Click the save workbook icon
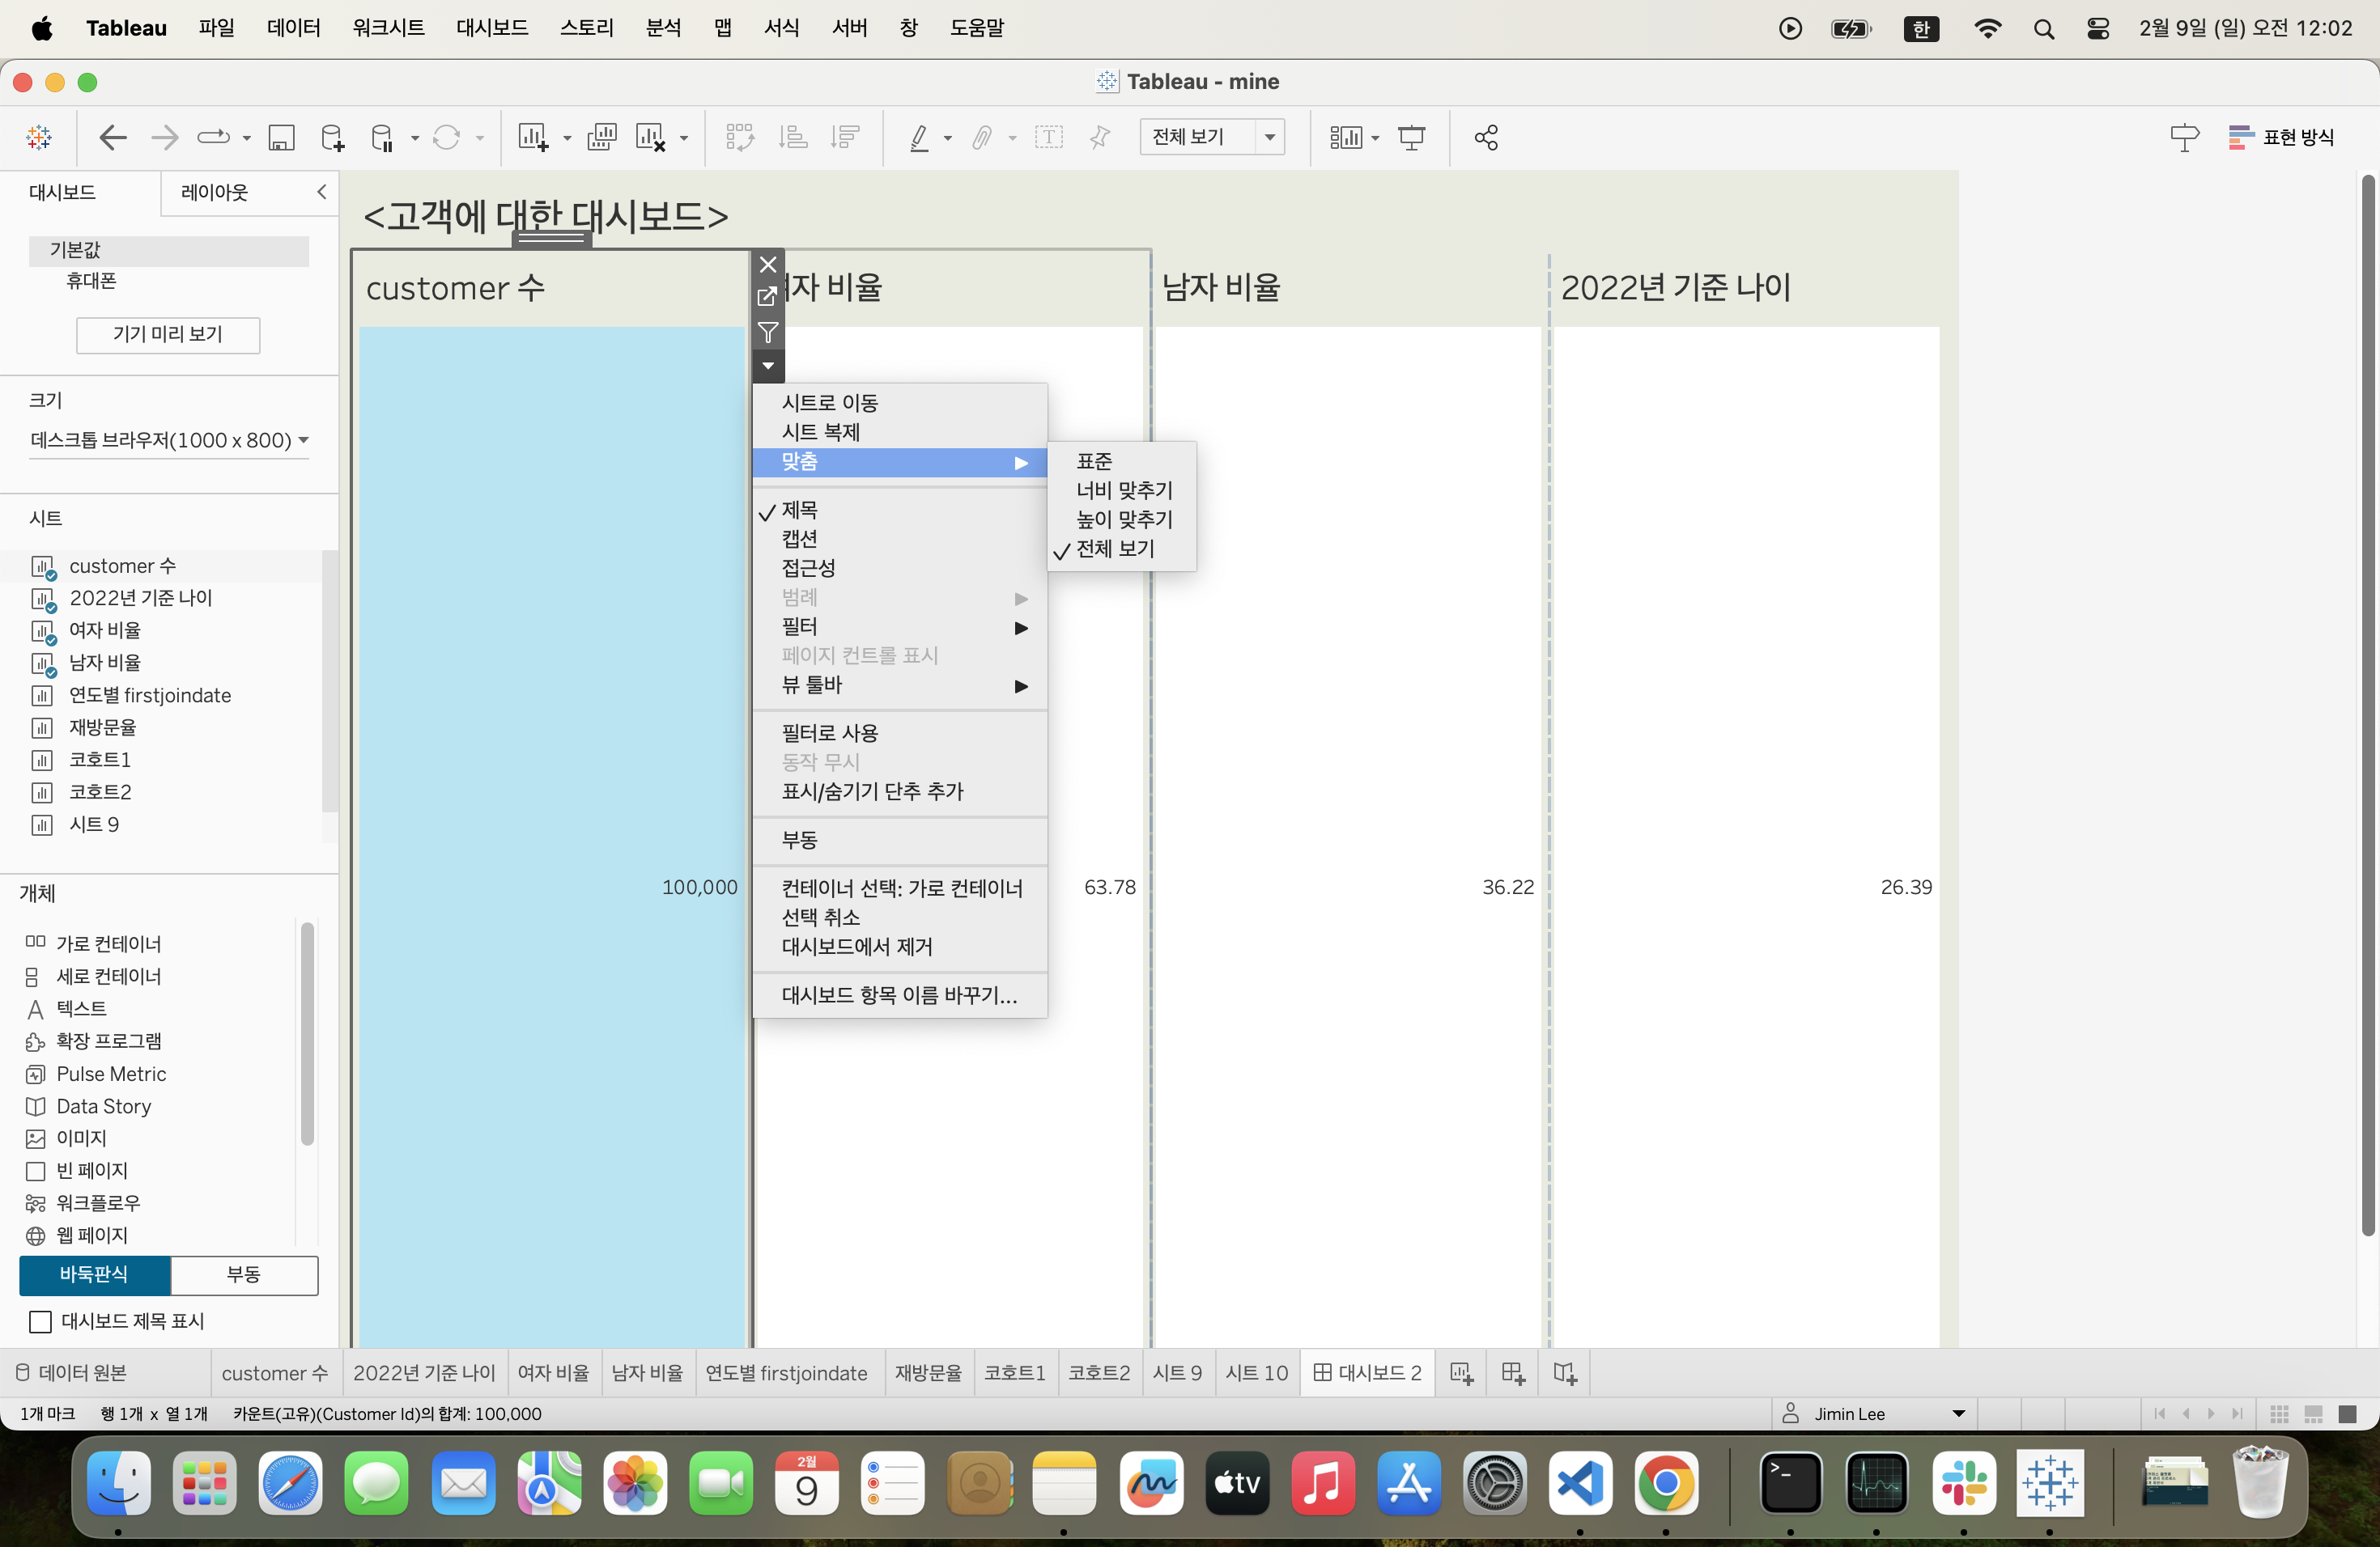This screenshot has width=2380, height=1547. pos(281,137)
